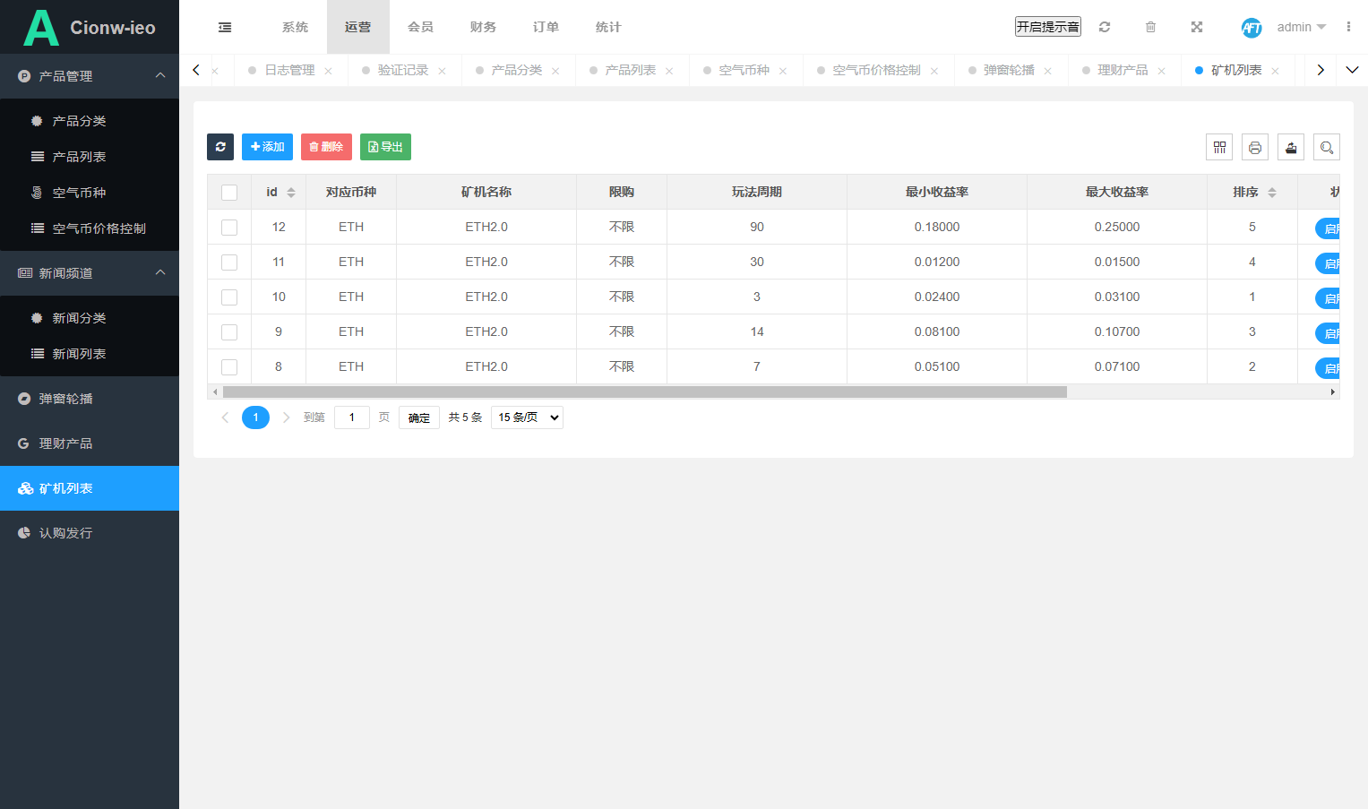The width and height of the screenshot is (1368, 809).
Task: Check the box for row id 12
Action: point(229,228)
